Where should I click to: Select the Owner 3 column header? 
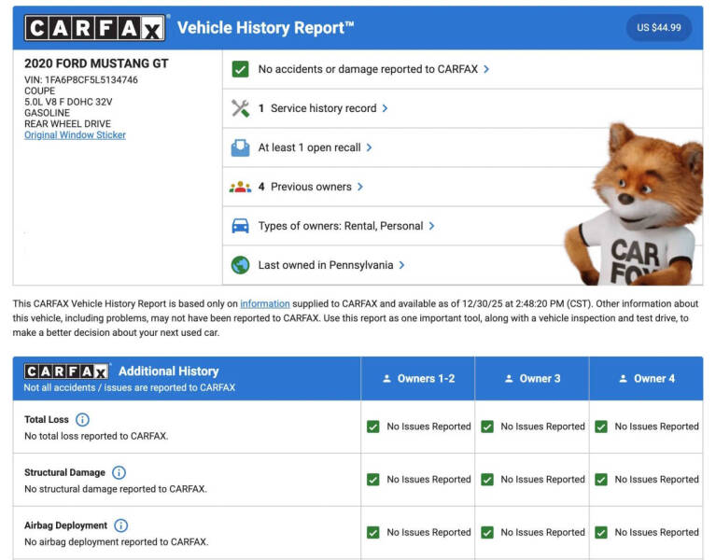532,378
